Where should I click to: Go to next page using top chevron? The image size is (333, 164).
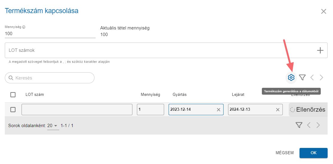pyautogui.click(x=321, y=78)
